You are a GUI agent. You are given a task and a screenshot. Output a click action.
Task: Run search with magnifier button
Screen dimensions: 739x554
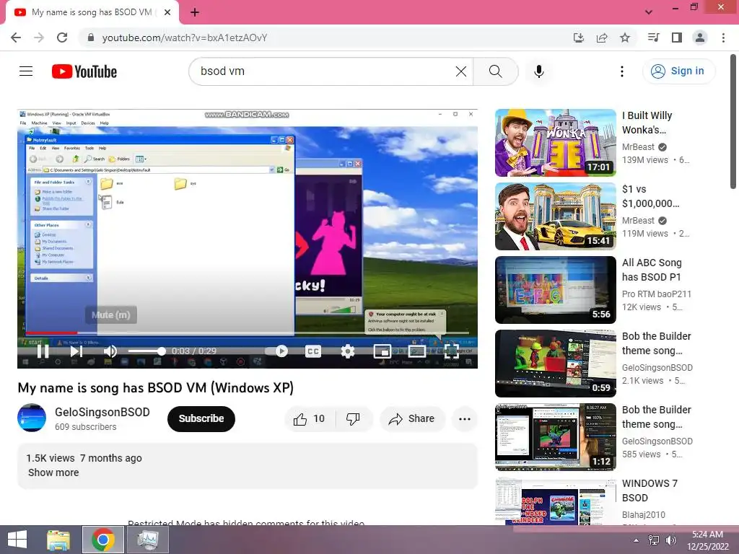point(495,71)
